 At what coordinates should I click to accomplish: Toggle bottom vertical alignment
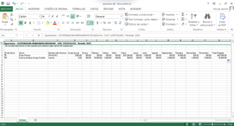72,16
